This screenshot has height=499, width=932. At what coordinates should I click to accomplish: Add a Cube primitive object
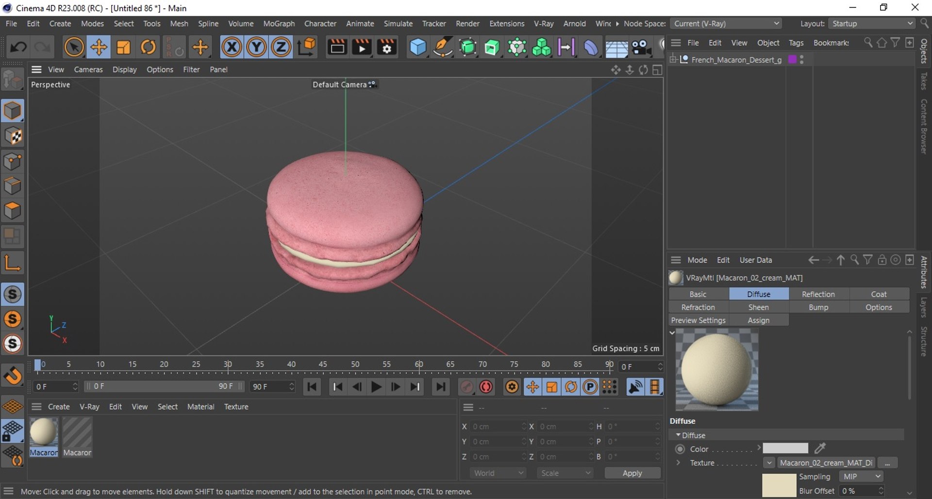pos(418,47)
